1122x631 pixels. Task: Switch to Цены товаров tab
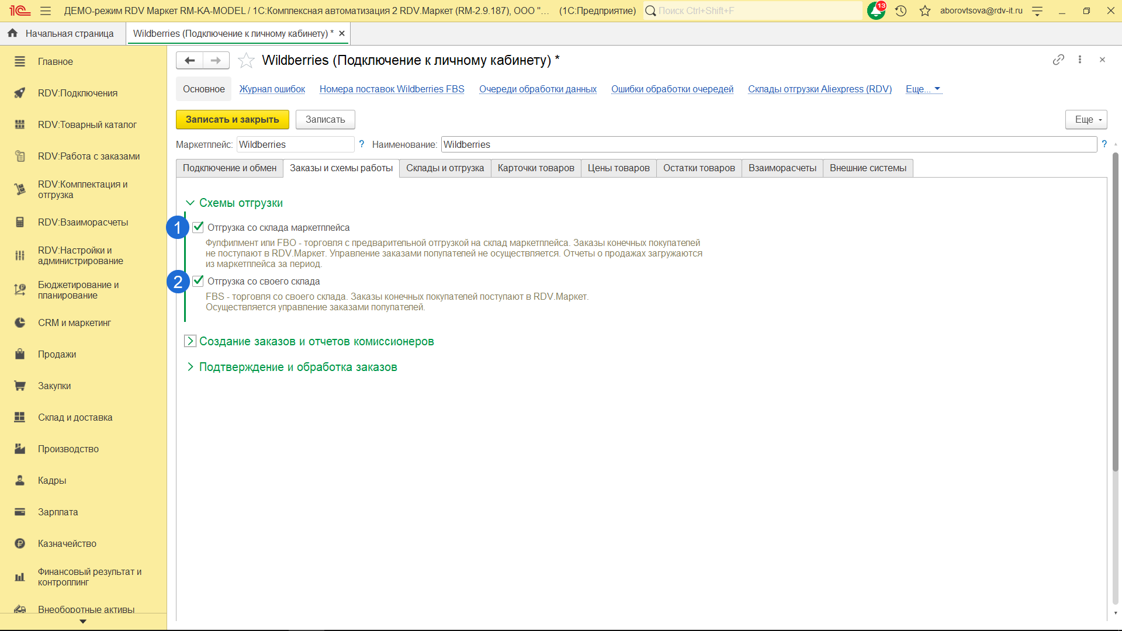(x=618, y=168)
